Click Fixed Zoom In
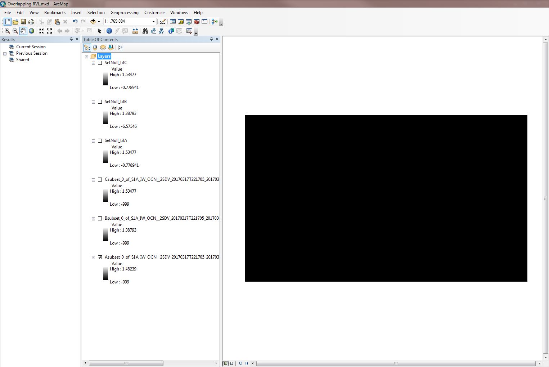The height and width of the screenshot is (367, 549). (41, 31)
